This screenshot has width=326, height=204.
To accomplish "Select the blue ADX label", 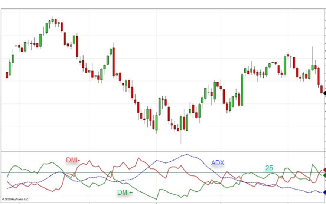I will (218, 163).
